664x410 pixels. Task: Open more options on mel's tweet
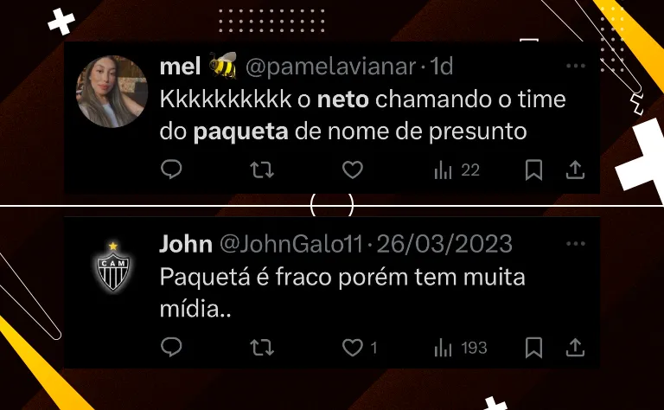(x=576, y=66)
